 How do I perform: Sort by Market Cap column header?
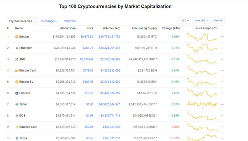click(x=68, y=28)
